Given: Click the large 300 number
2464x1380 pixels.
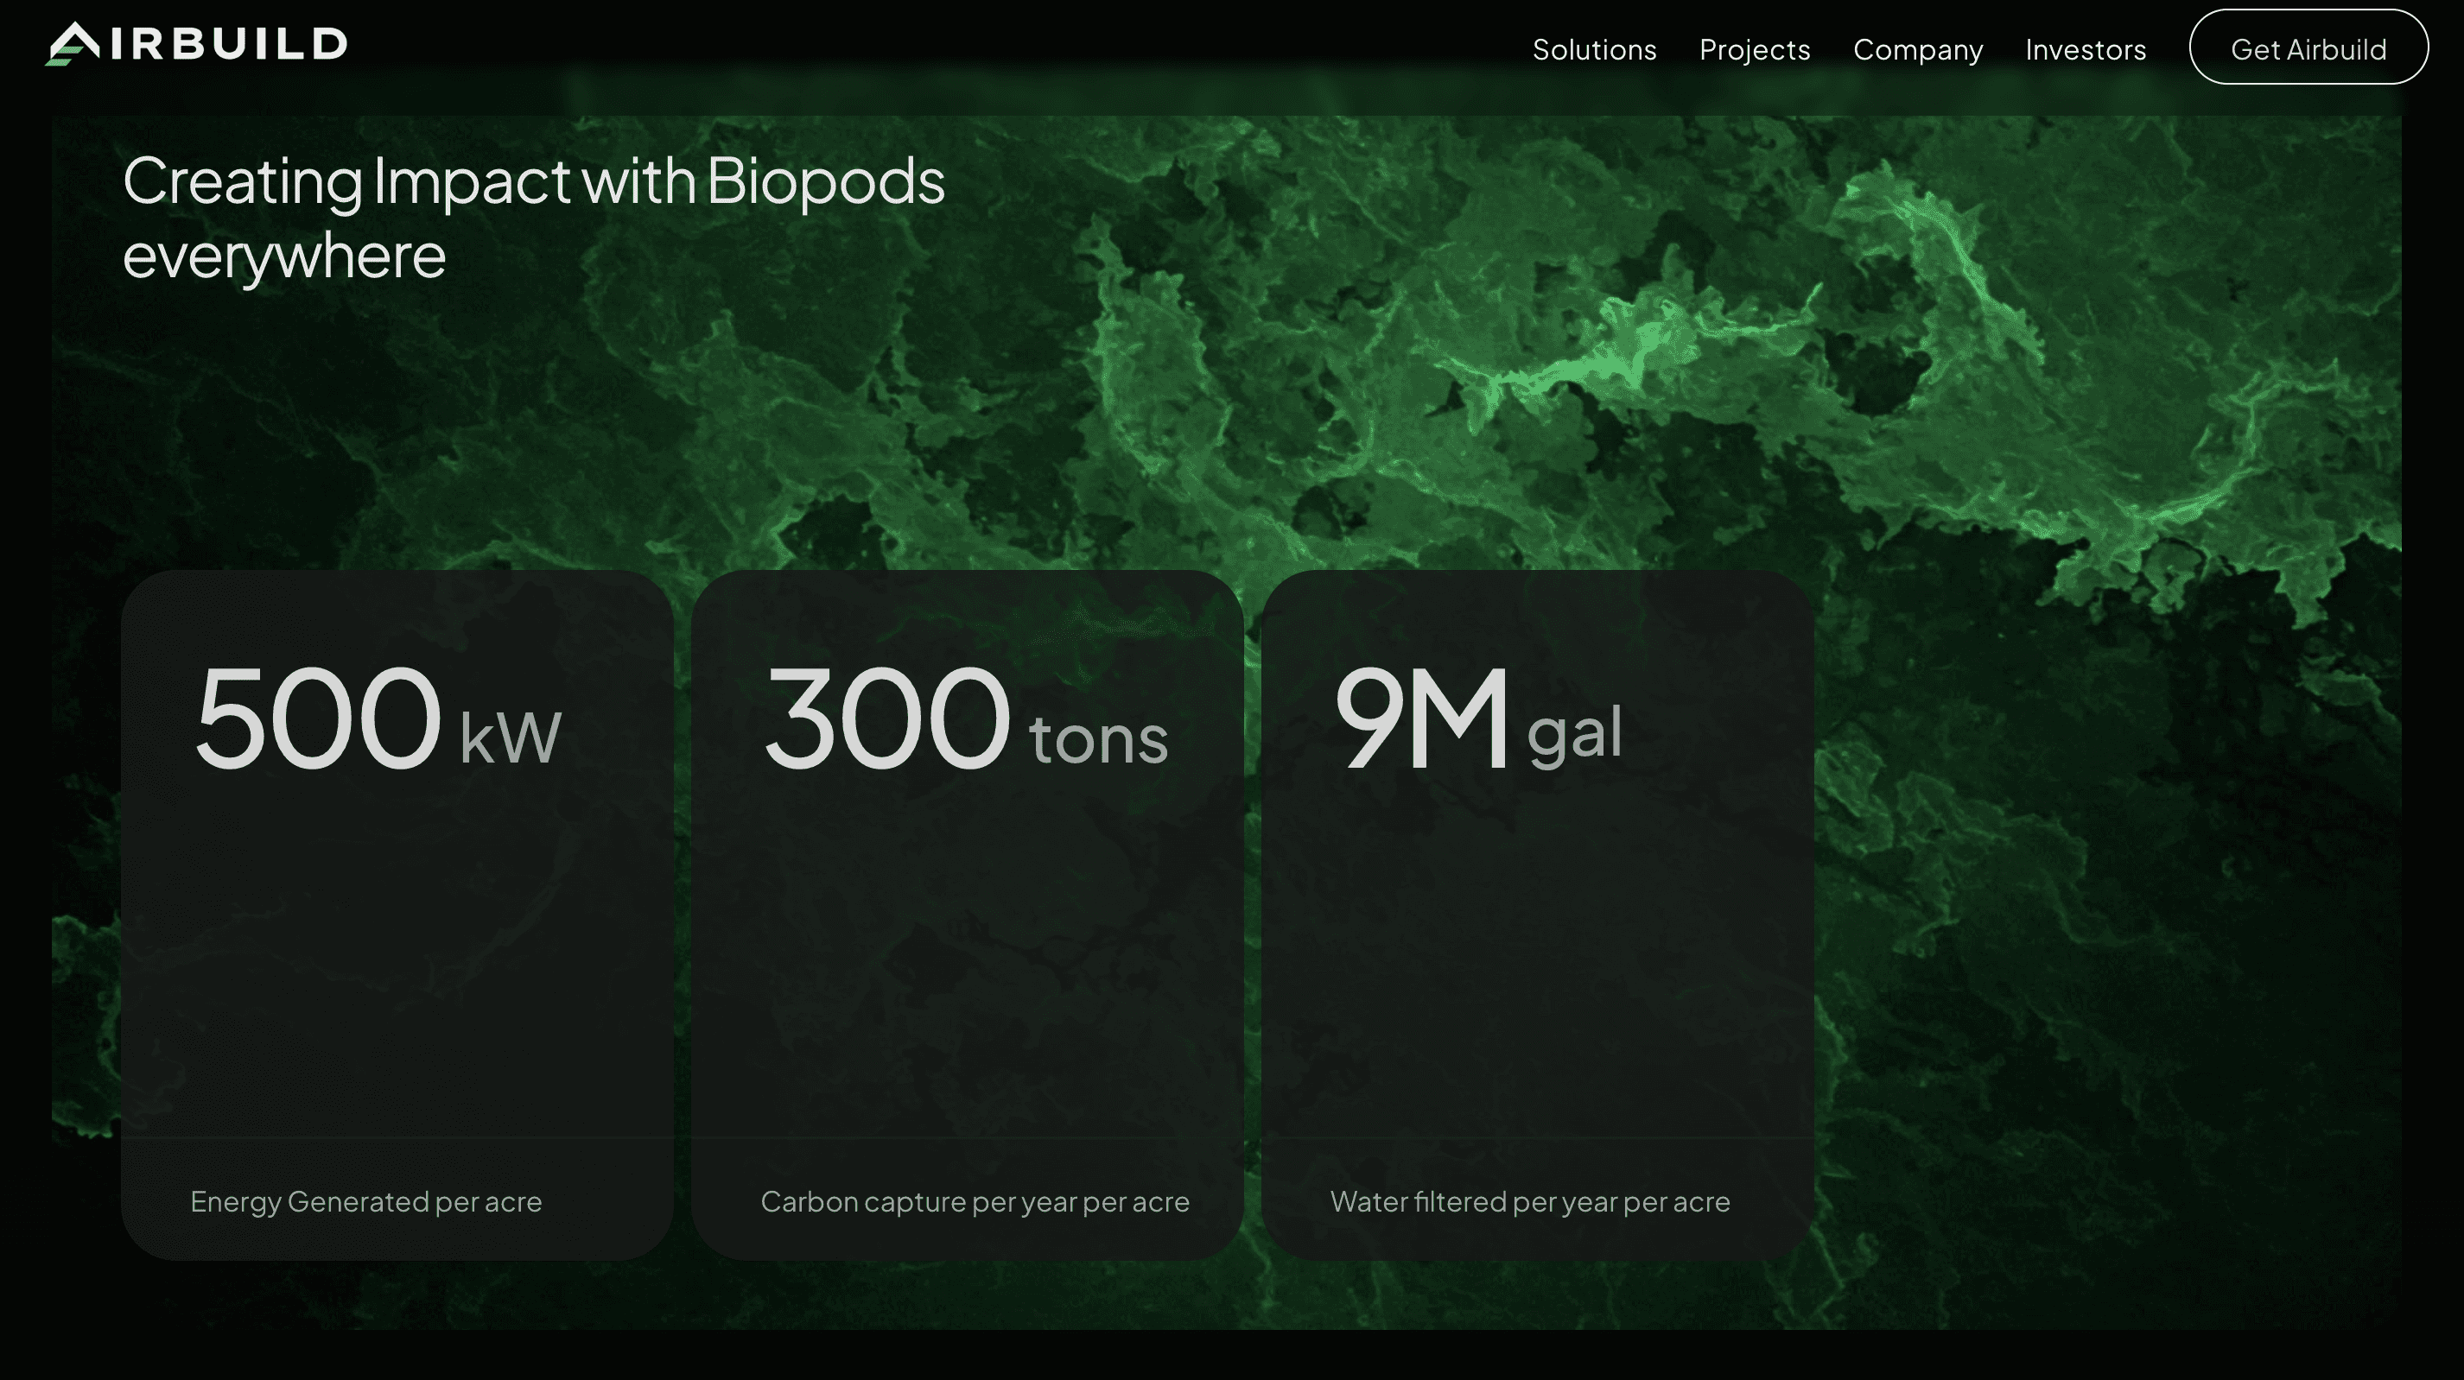Looking at the screenshot, I should tap(886, 718).
